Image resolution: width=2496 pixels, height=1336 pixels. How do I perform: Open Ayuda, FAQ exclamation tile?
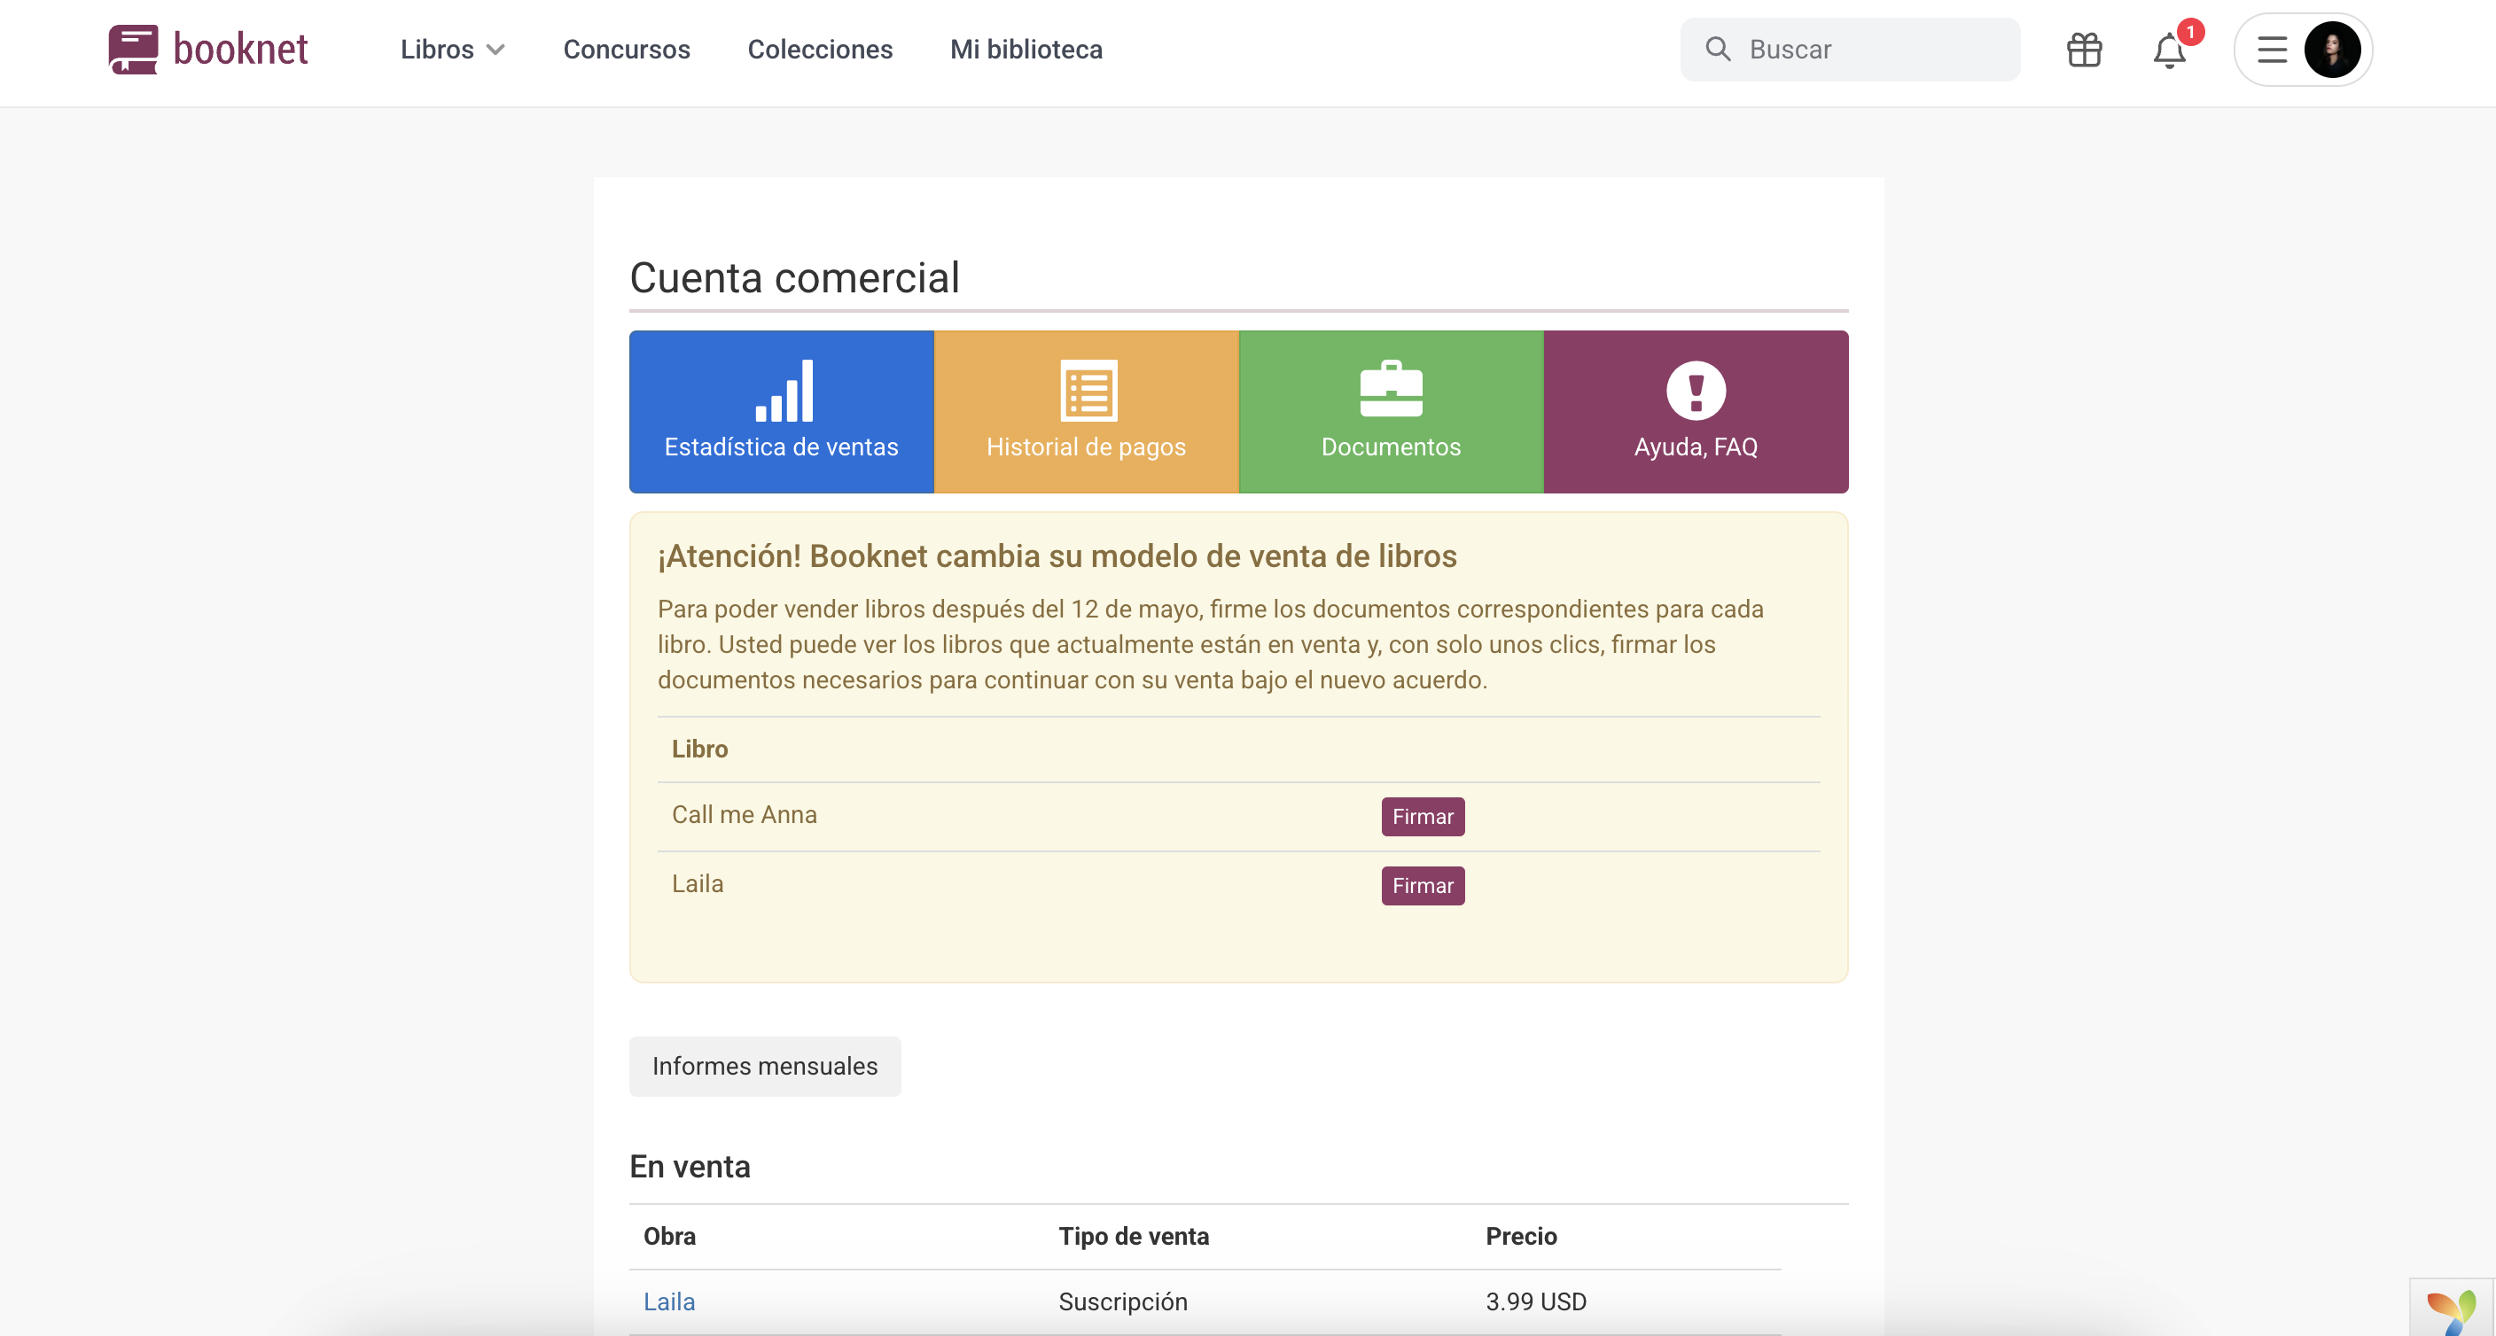click(x=1695, y=412)
